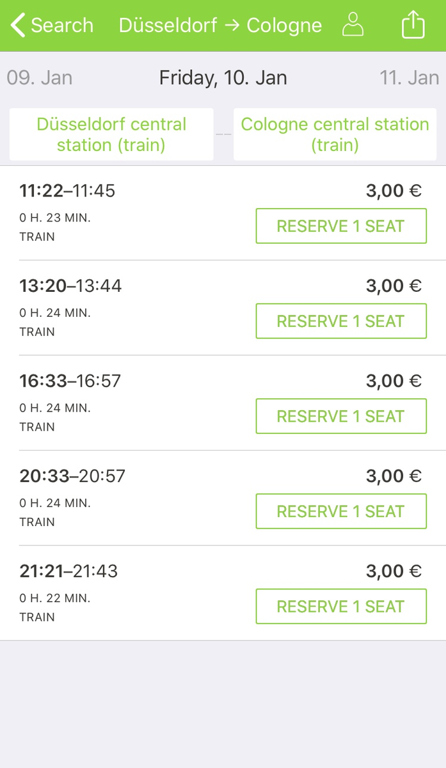Image resolution: width=446 pixels, height=768 pixels.
Task: Reserve 1 seat on 13:20 train
Action: coord(341,321)
